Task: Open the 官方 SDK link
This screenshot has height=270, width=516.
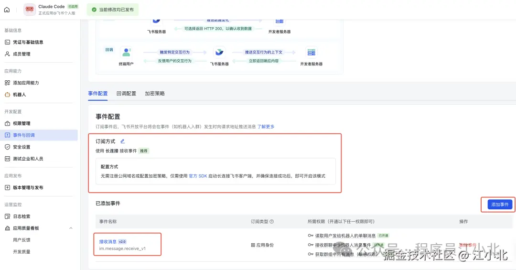Action: click(198, 176)
